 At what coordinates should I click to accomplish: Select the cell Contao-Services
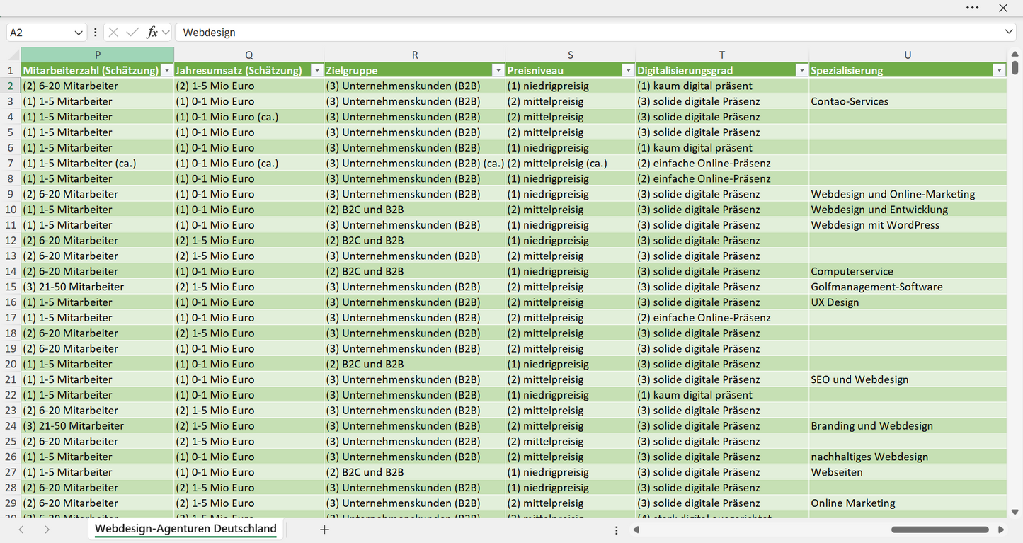pyautogui.click(x=908, y=101)
